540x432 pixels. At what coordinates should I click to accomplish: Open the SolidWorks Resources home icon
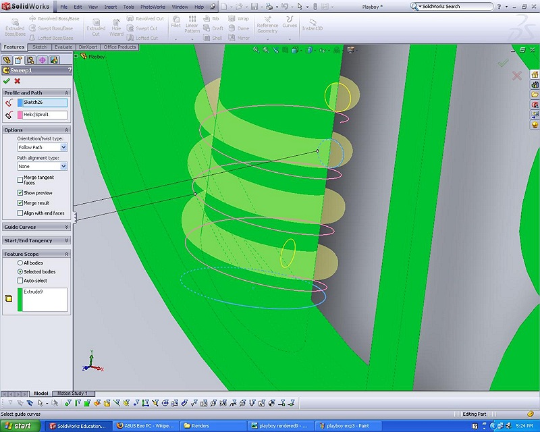[535, 74]
